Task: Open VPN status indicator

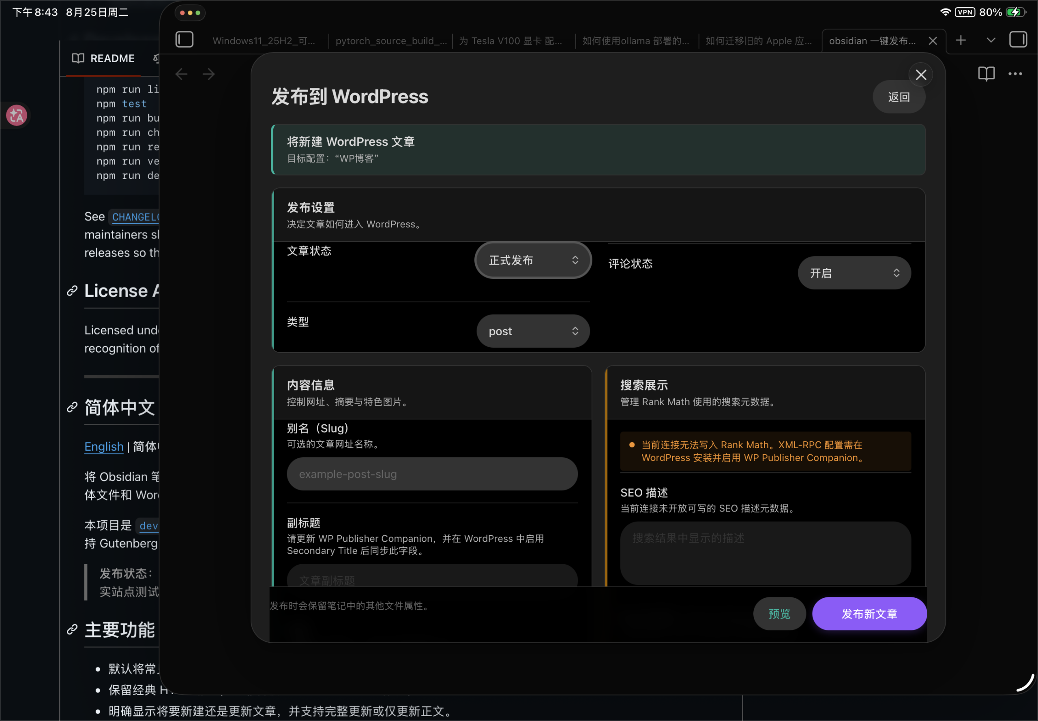Action: [x=965, y=12]
